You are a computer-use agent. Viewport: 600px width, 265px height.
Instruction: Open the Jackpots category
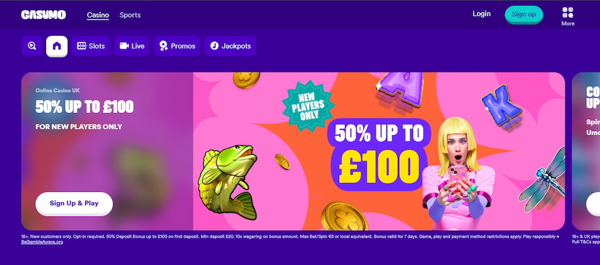tap(230, 46)
